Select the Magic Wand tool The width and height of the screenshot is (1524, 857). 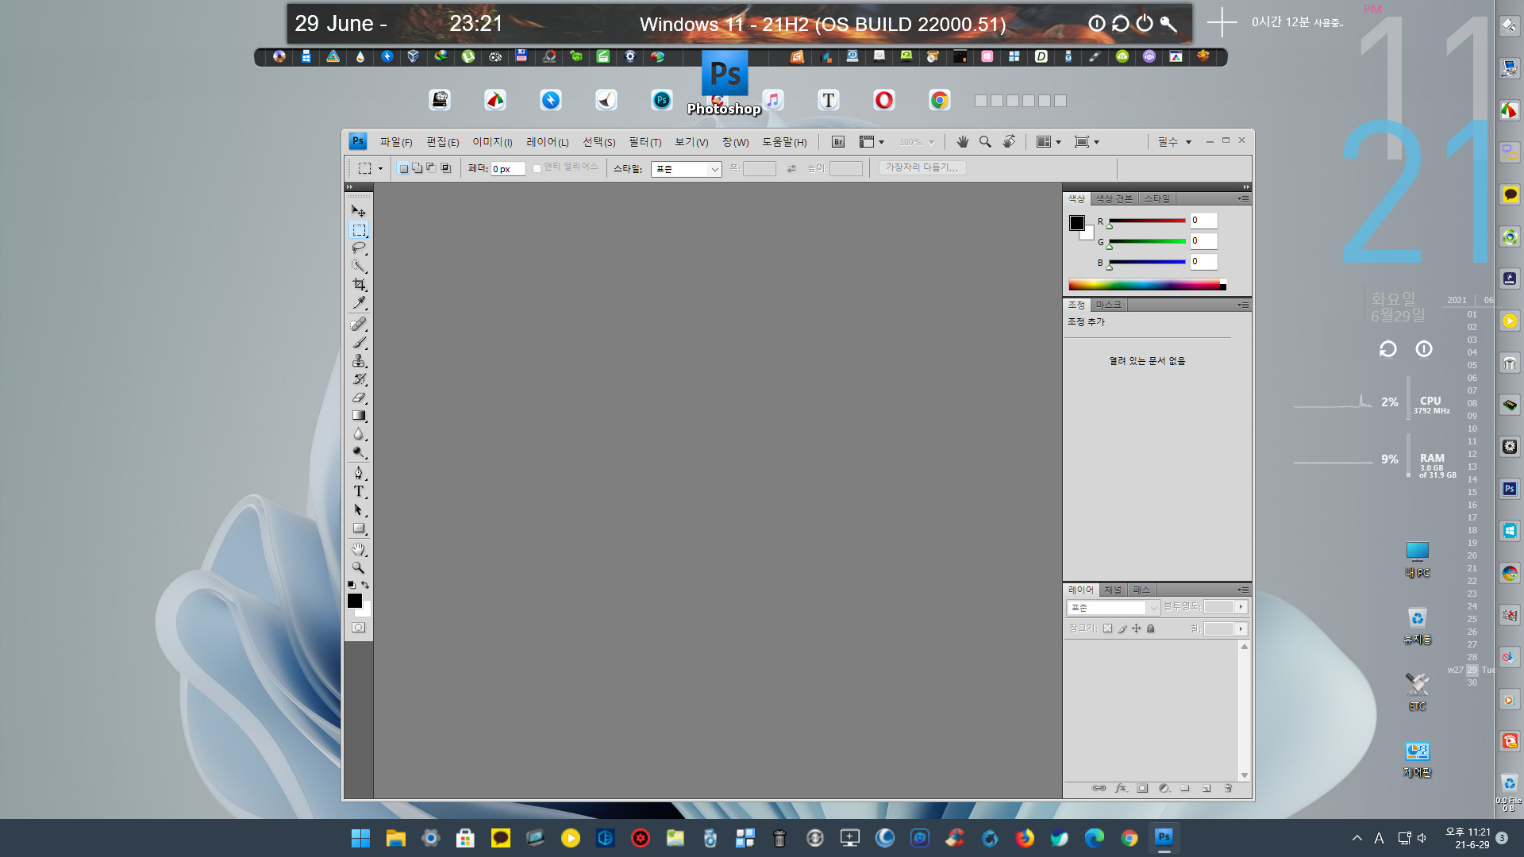point(359,266)
